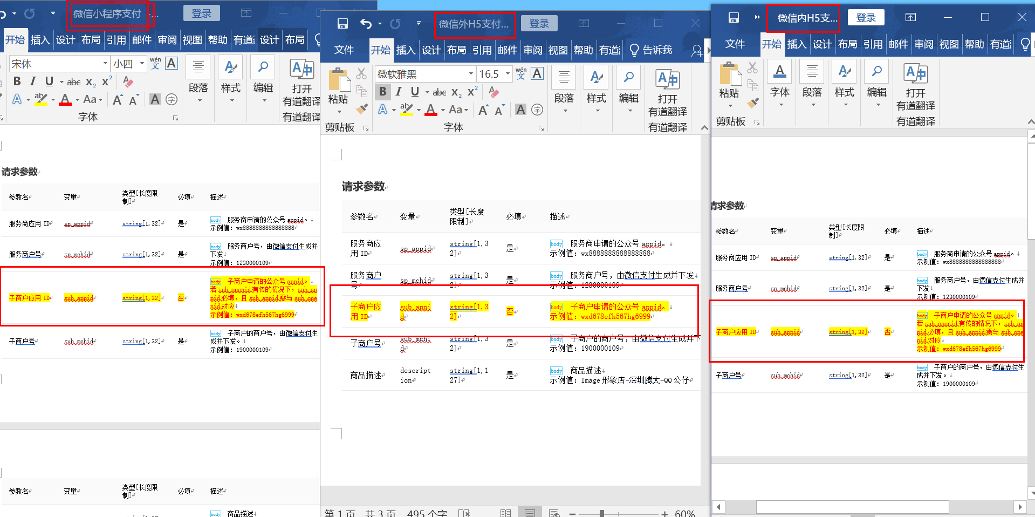Toggle Italic in the 微信小程序支付 window

33,81
